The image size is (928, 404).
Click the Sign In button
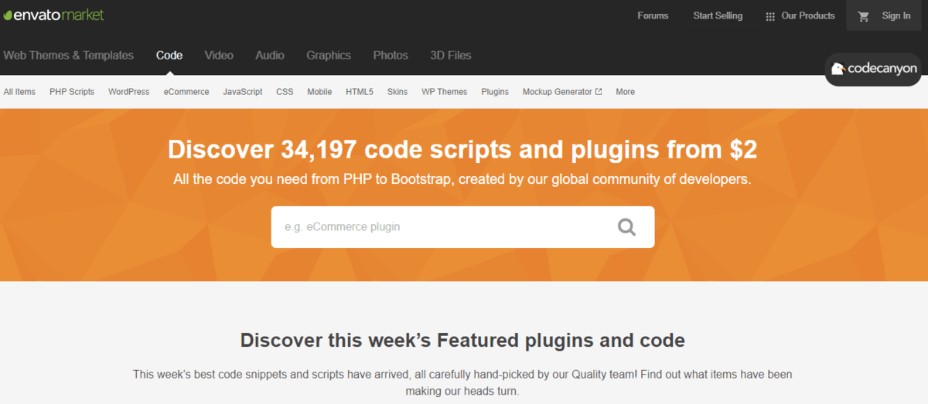(x=896, y=15)
